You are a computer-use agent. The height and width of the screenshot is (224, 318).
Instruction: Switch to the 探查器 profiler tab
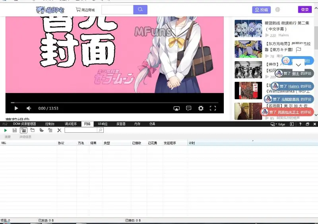point(121,124)
